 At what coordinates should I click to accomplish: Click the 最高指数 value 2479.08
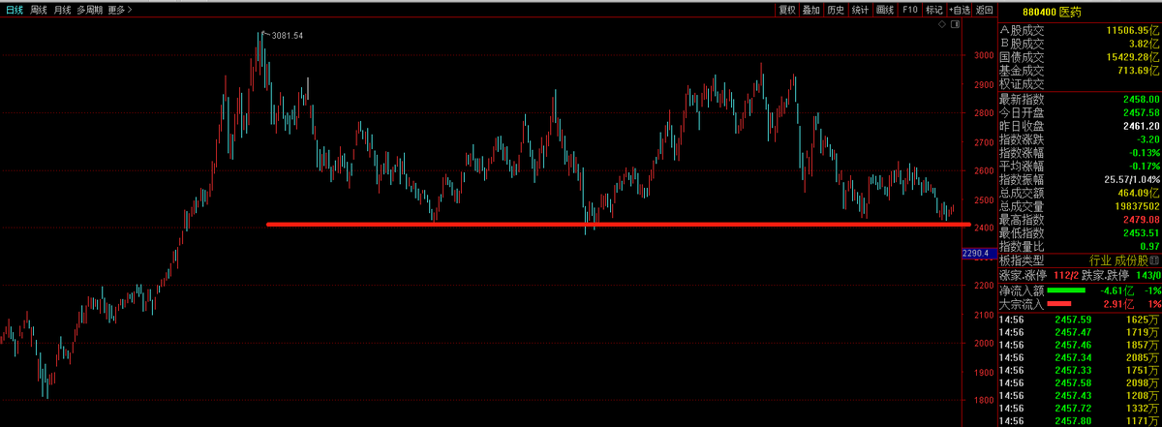pyautogui.click(x=1141, y=220)
